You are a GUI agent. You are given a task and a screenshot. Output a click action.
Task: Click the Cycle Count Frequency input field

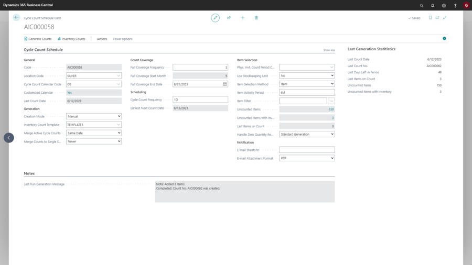(200, 100)
